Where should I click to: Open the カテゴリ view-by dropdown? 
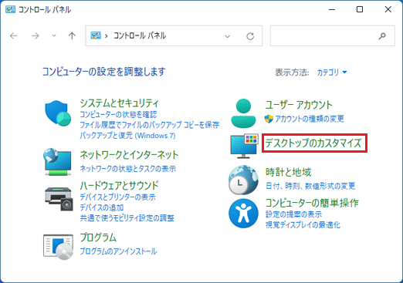click(x=332, y=72)
